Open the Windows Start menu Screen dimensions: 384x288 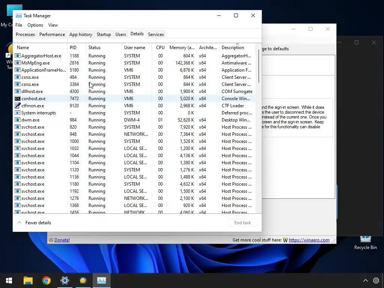click(9, 280)
